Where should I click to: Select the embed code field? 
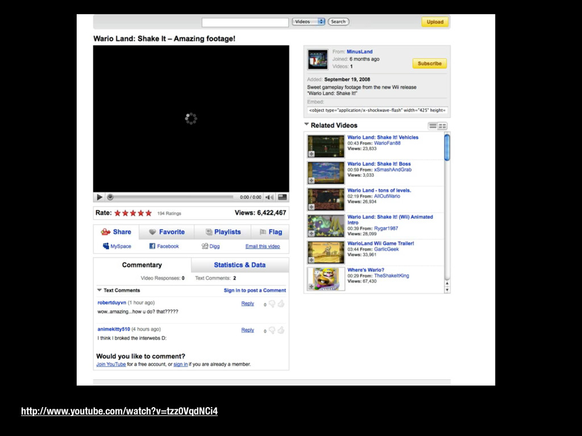[x=377, y=110]
